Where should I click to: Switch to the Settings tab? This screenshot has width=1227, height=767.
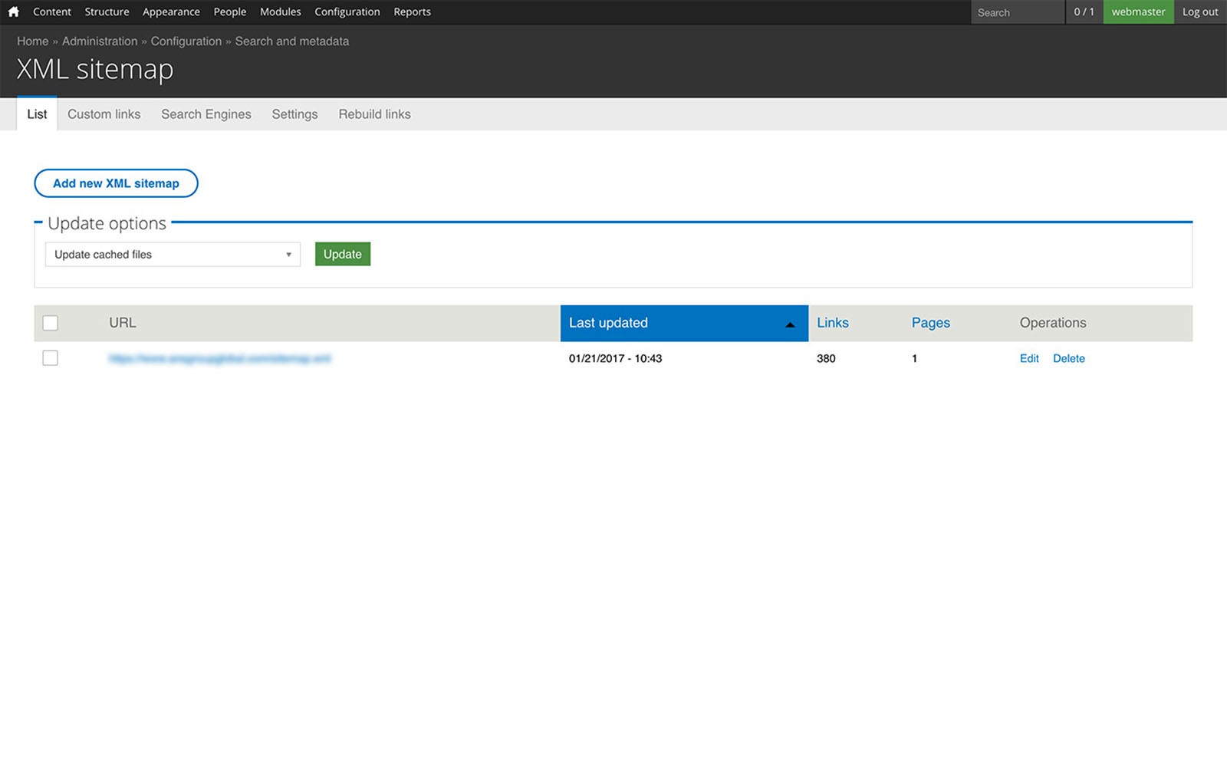tap(294, 114)
